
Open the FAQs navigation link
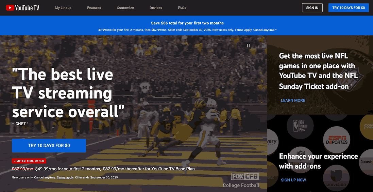click(182, 8)
